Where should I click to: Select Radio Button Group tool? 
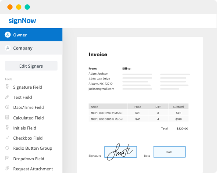(x=33, y=148)
